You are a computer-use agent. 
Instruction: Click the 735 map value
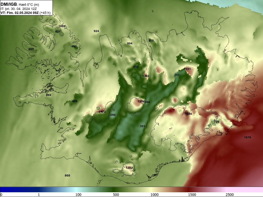216,122
